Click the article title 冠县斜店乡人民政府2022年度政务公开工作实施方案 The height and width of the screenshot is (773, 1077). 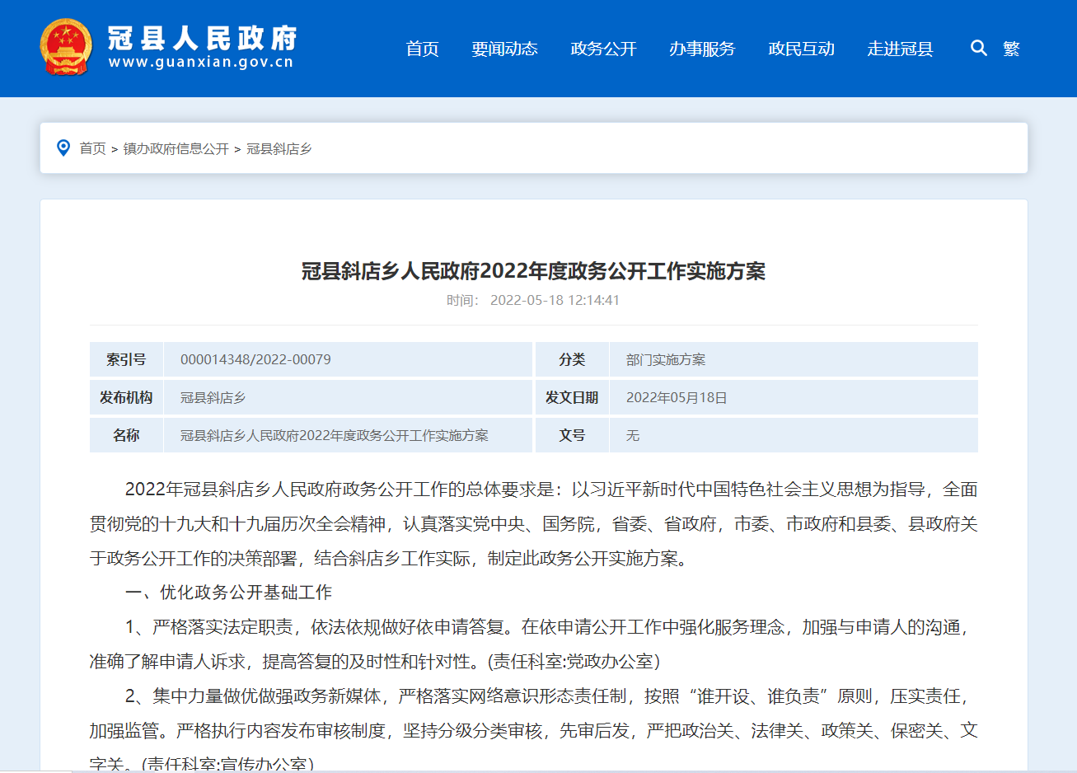click(533, 271)
